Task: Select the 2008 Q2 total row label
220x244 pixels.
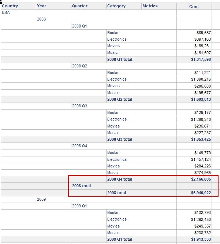Action: [x=120, y=99]
